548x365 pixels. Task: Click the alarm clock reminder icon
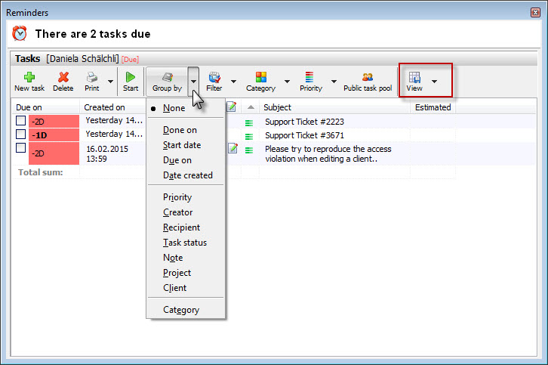19,33
